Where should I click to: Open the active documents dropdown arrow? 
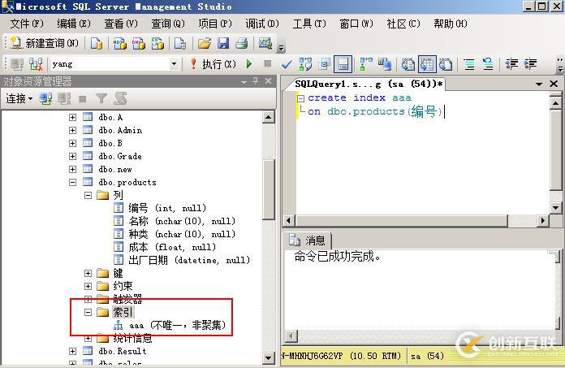pyautogui.click(x=539, y=84)
